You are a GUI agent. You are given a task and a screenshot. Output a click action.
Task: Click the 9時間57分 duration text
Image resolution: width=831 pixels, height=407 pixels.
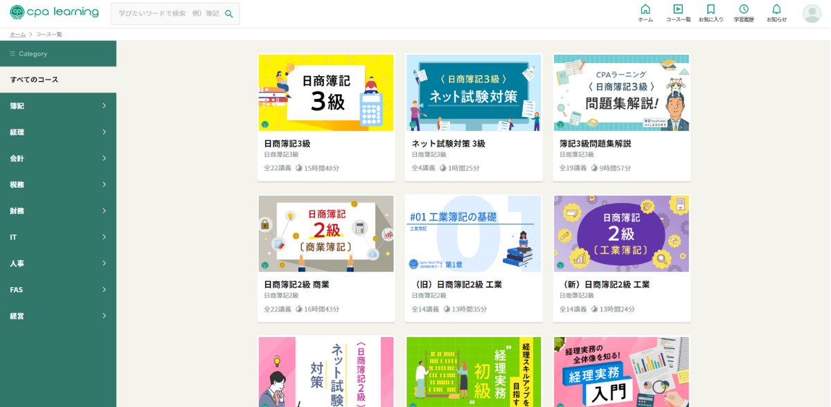pos(616,168)
